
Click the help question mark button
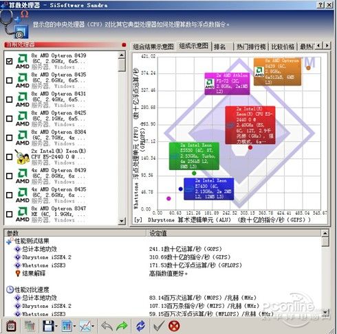(321, 5)
